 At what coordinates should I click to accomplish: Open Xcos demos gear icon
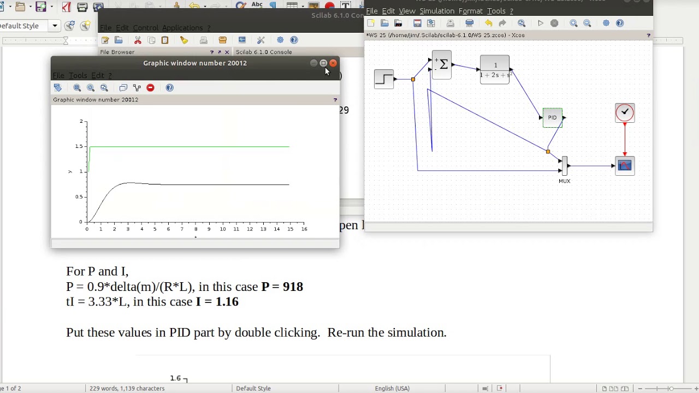606,23
